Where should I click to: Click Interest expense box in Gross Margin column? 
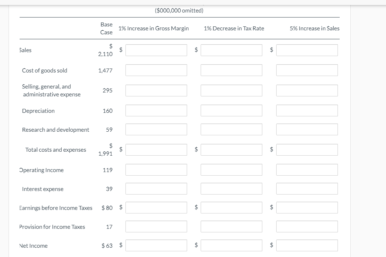(156, 189)
